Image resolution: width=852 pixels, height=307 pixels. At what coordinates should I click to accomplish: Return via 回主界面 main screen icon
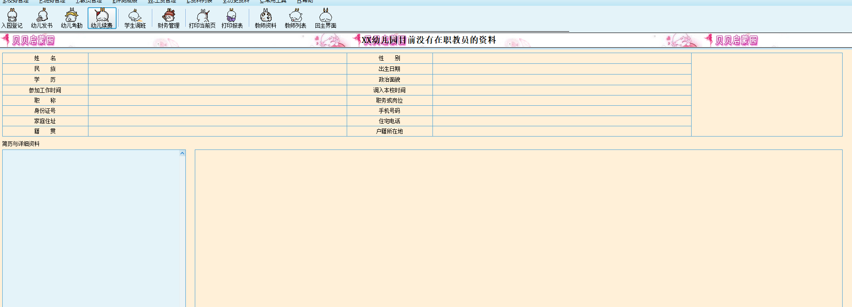coord(326,18)
